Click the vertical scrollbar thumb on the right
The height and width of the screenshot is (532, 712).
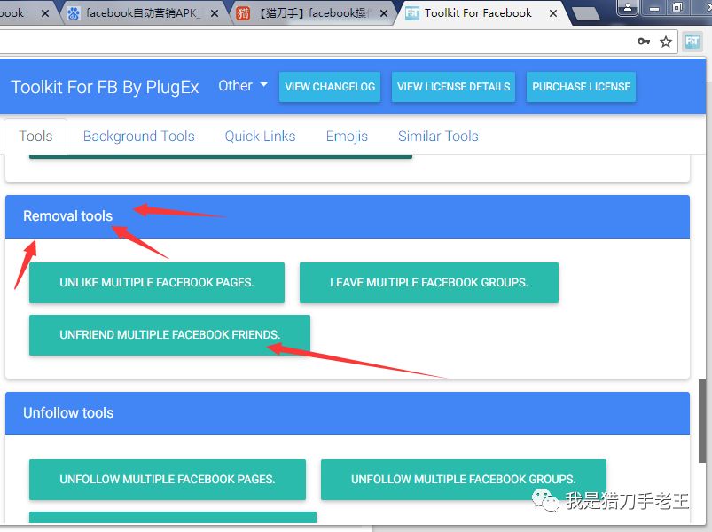tap(704, 421)
